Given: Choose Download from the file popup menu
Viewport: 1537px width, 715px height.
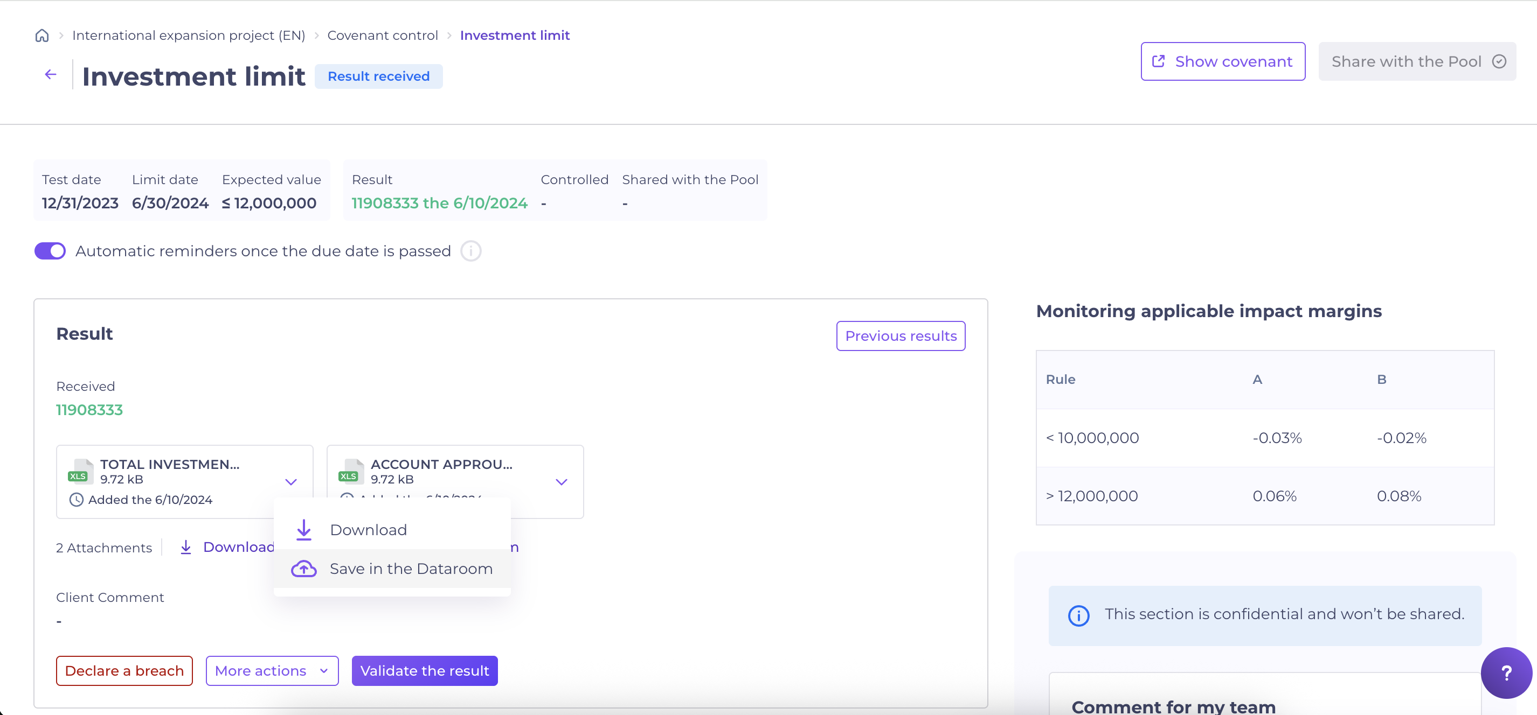Looking at the screenshot, I should click(368, 530).
